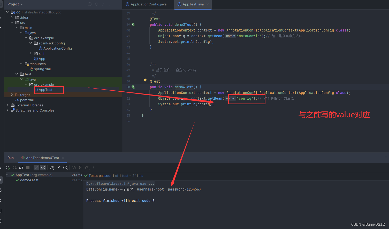389x229 pixels.
Task: Open the Project view dropdown
Action: pyautogui.click(x=15, y=4)
